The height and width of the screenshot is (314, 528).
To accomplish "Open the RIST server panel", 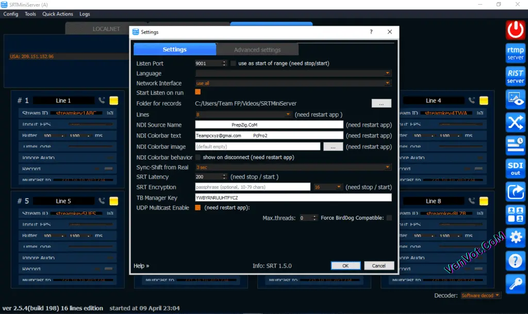I will (x=515, y=76).
